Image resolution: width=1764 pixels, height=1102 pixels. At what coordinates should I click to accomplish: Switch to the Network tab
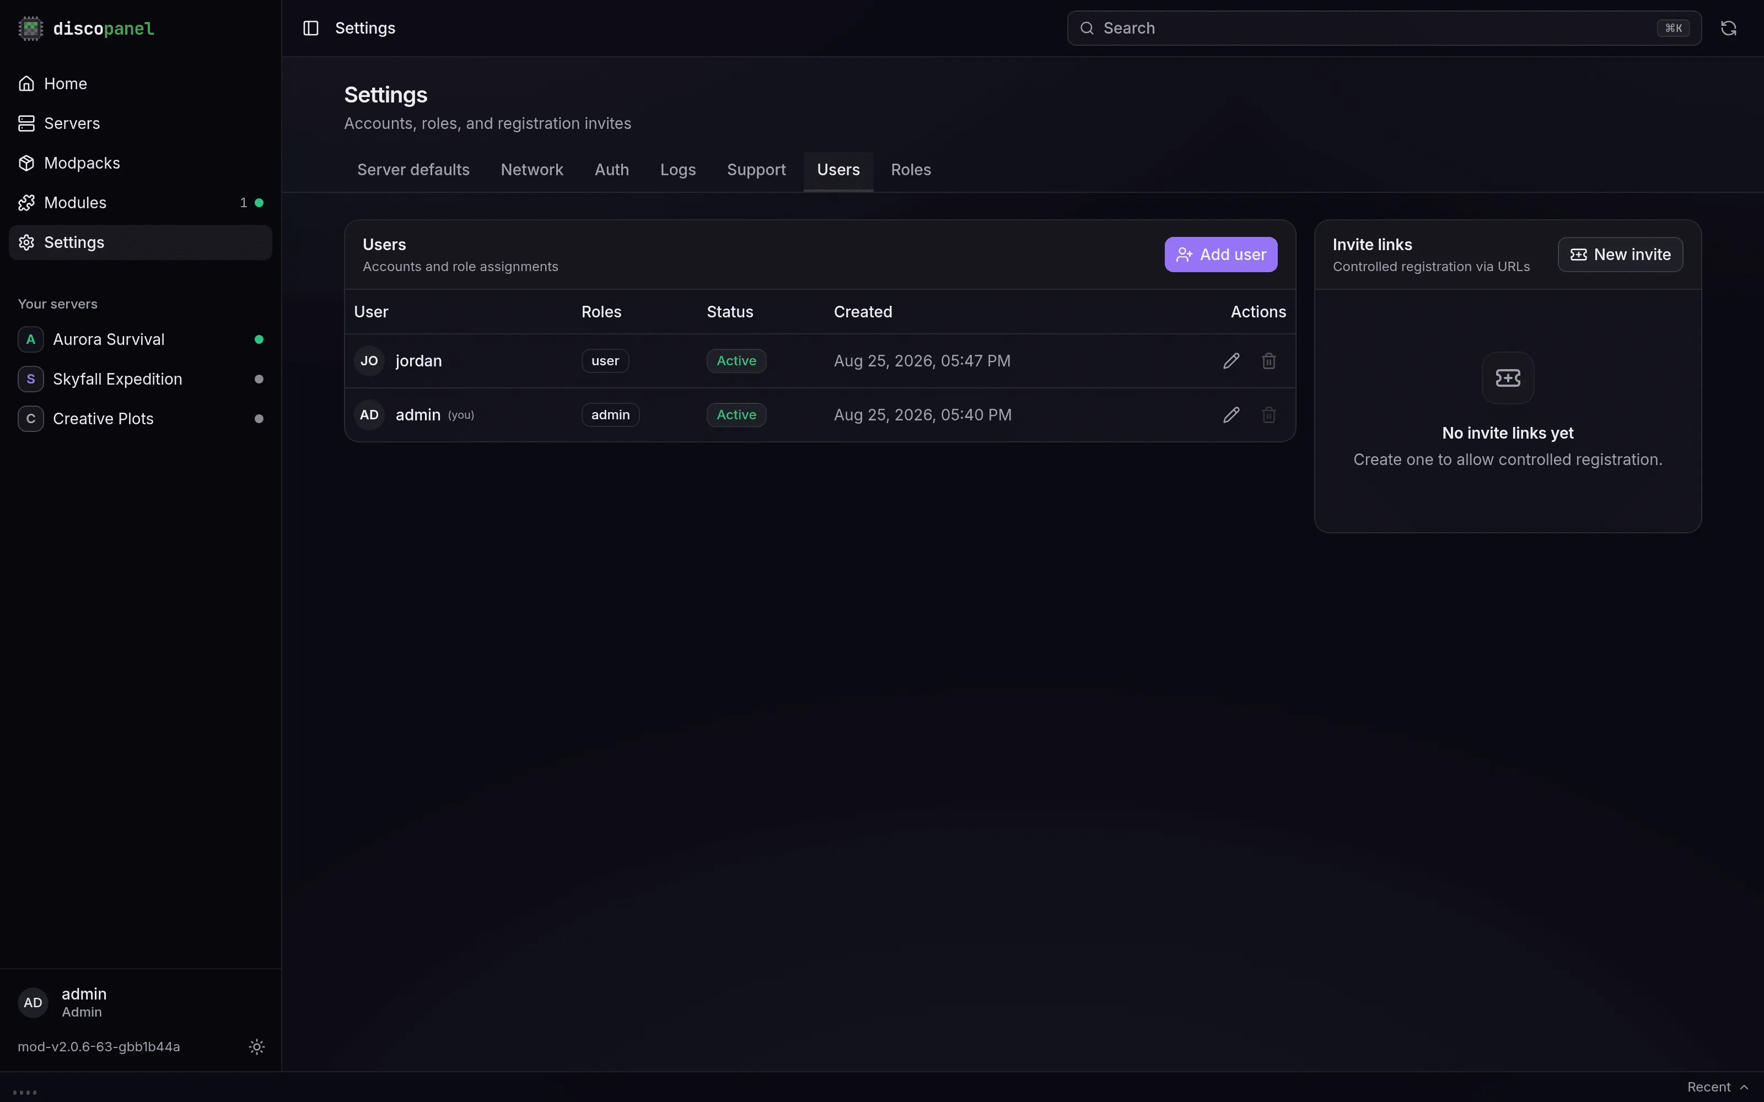pos(532,170)
